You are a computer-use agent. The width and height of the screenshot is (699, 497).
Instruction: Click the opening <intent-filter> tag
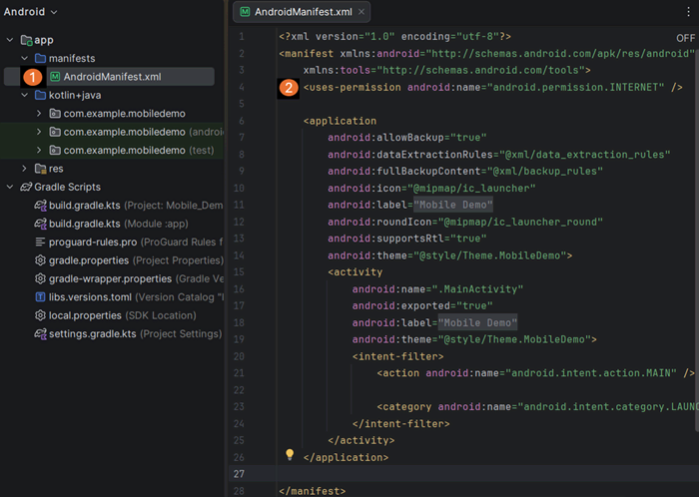coord(397,356)
